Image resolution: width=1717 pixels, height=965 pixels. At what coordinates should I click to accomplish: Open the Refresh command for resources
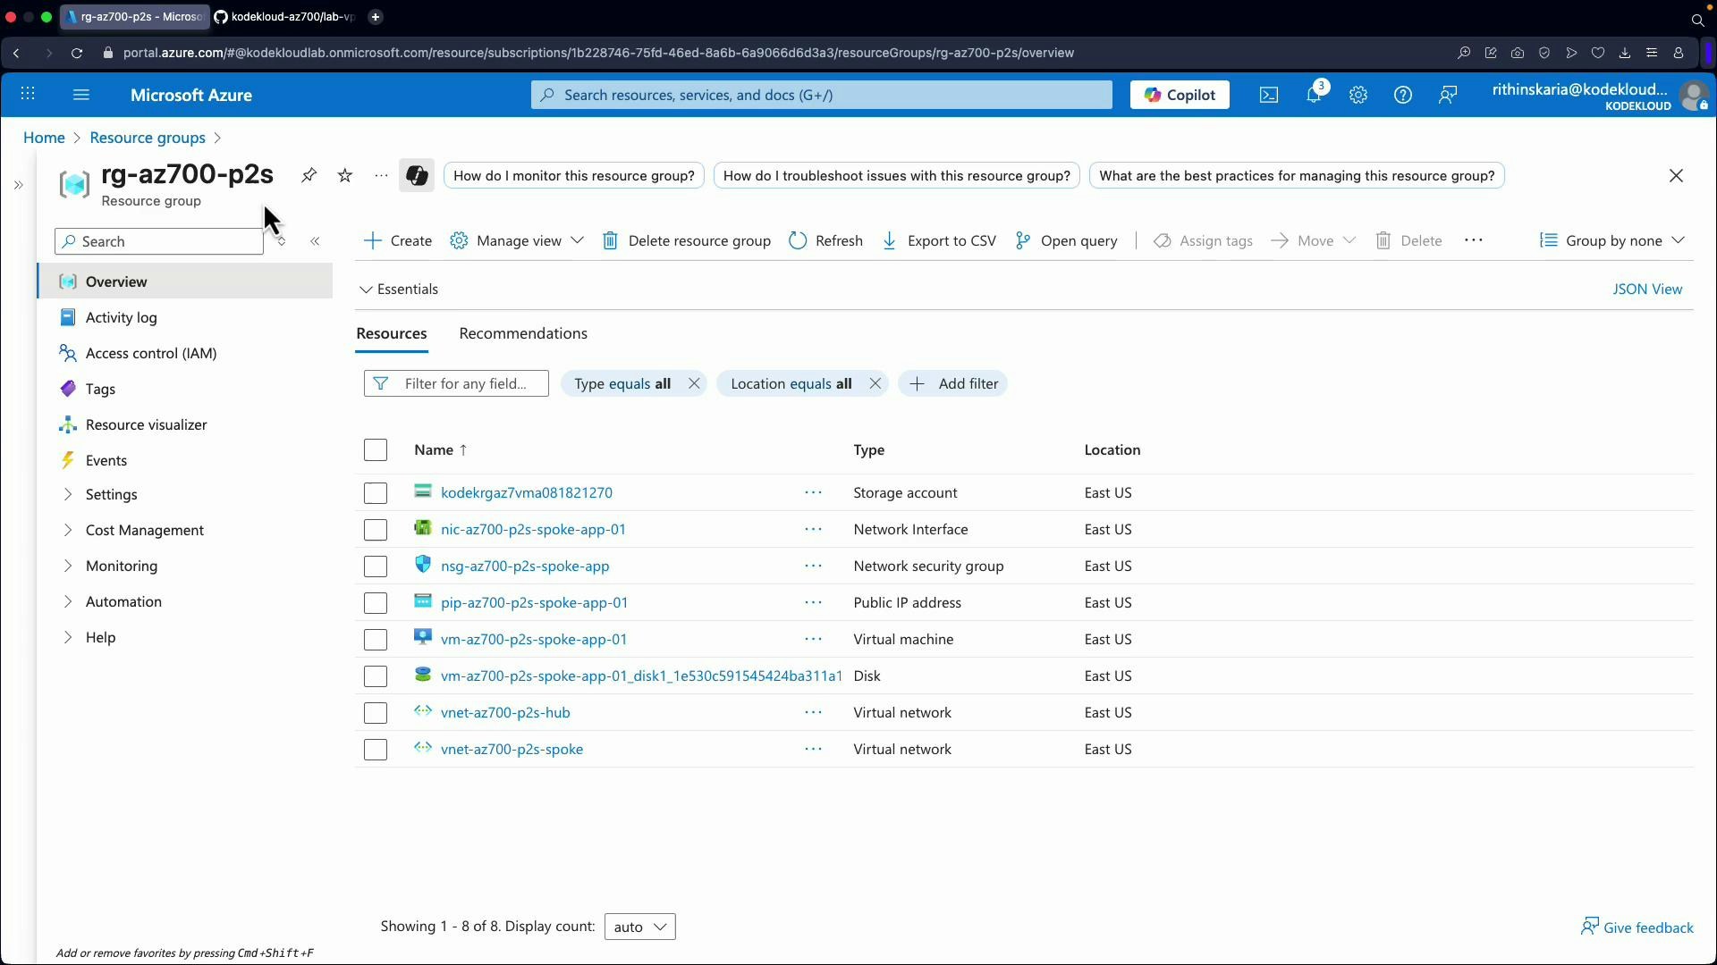pyautogui.click(x=825, y=240)
